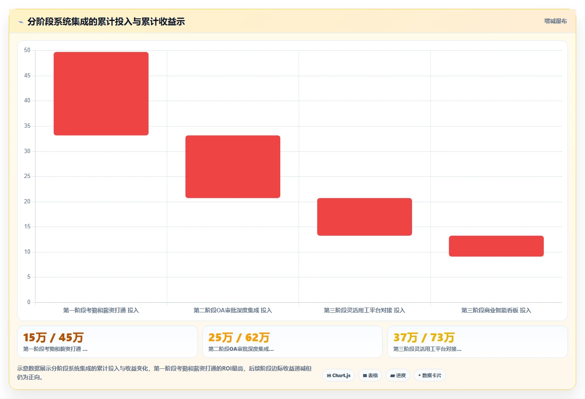This screenshot has width=585, height=399.
Task: Click card caption 第一阶段考勤和薪资打通 ...
Action: click(x=55, y=349)
